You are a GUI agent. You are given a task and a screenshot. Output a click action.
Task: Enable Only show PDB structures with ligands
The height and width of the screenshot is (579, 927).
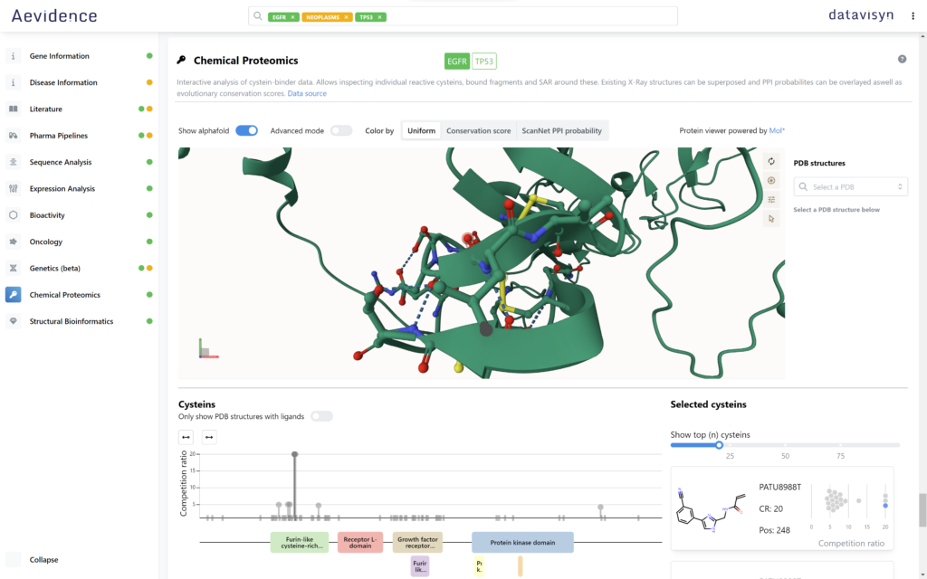tap(321, 416)
